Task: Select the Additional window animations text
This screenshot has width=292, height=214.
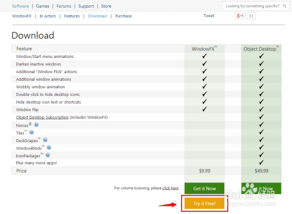Action: point(43,80)
